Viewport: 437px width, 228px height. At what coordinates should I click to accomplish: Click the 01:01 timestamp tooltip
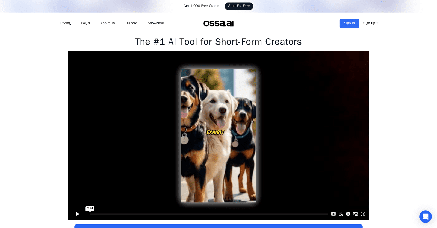click(90, 209)
